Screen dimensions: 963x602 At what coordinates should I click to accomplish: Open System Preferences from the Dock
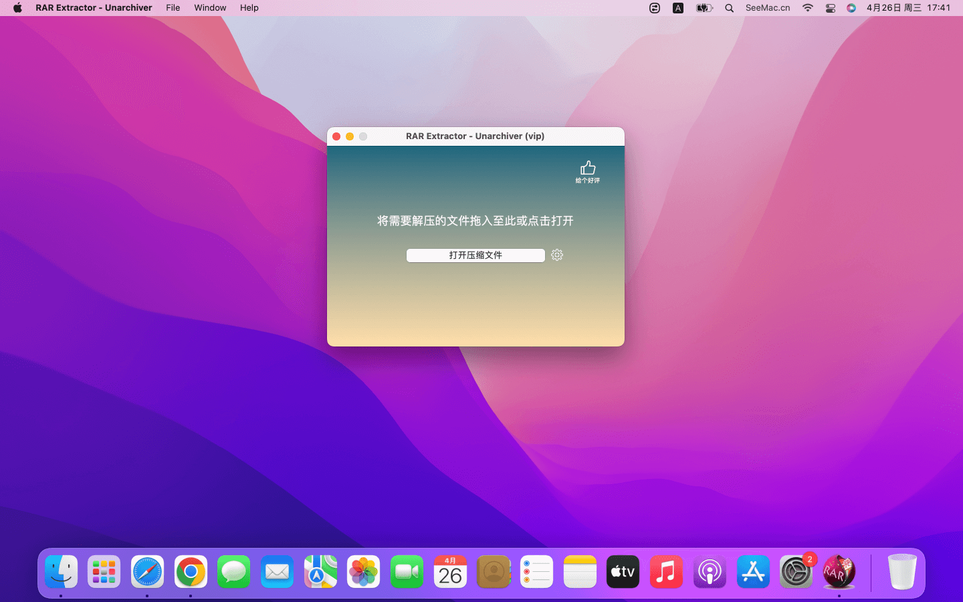click(796, 572)
